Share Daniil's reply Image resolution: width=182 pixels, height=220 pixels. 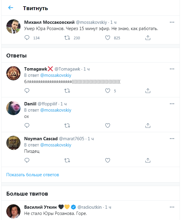pyautogui.click(x=148, y=125)
